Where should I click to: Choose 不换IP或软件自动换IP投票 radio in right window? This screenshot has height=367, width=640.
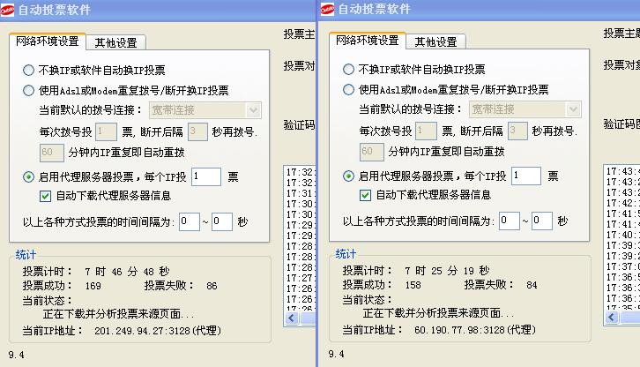point(349,70)
